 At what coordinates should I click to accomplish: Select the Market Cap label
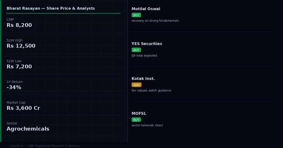16,102
